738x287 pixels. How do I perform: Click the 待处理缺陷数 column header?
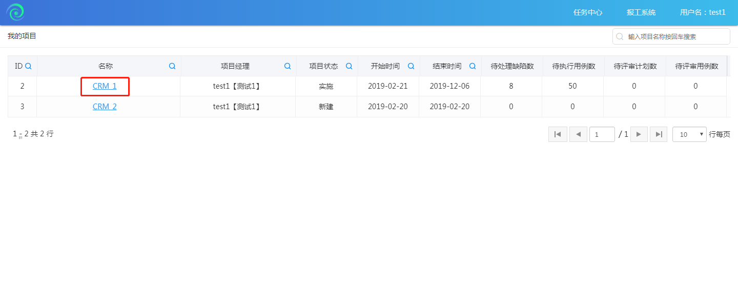(x=512, y=66)
